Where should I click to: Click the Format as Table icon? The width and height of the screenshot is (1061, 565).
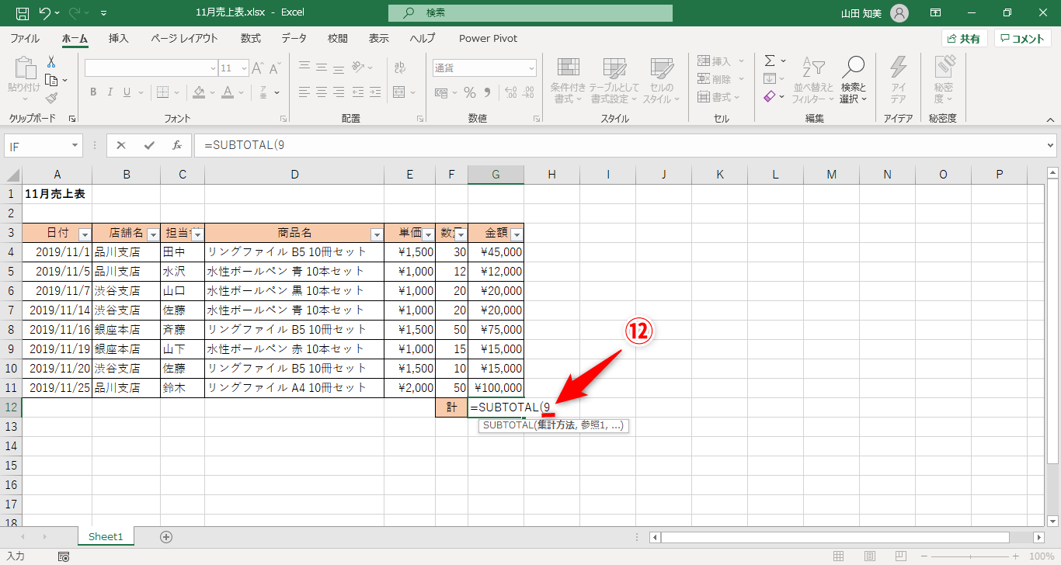[614, 68]
